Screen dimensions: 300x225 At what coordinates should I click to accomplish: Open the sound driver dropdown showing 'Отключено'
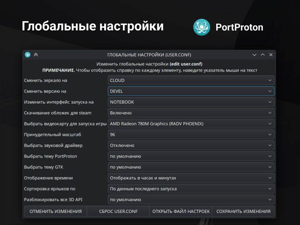click(x=191, y=145)
